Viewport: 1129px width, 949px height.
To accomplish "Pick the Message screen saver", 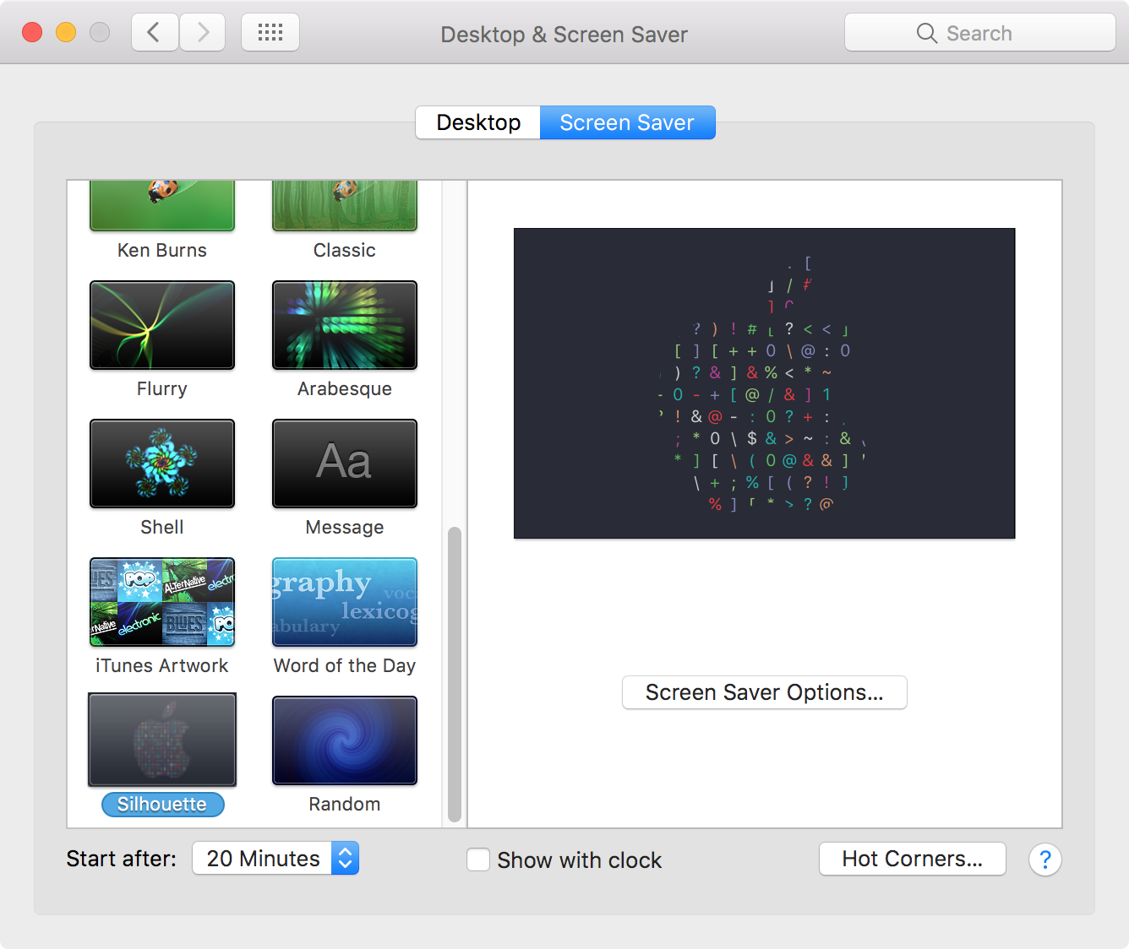I will point(345,464).
